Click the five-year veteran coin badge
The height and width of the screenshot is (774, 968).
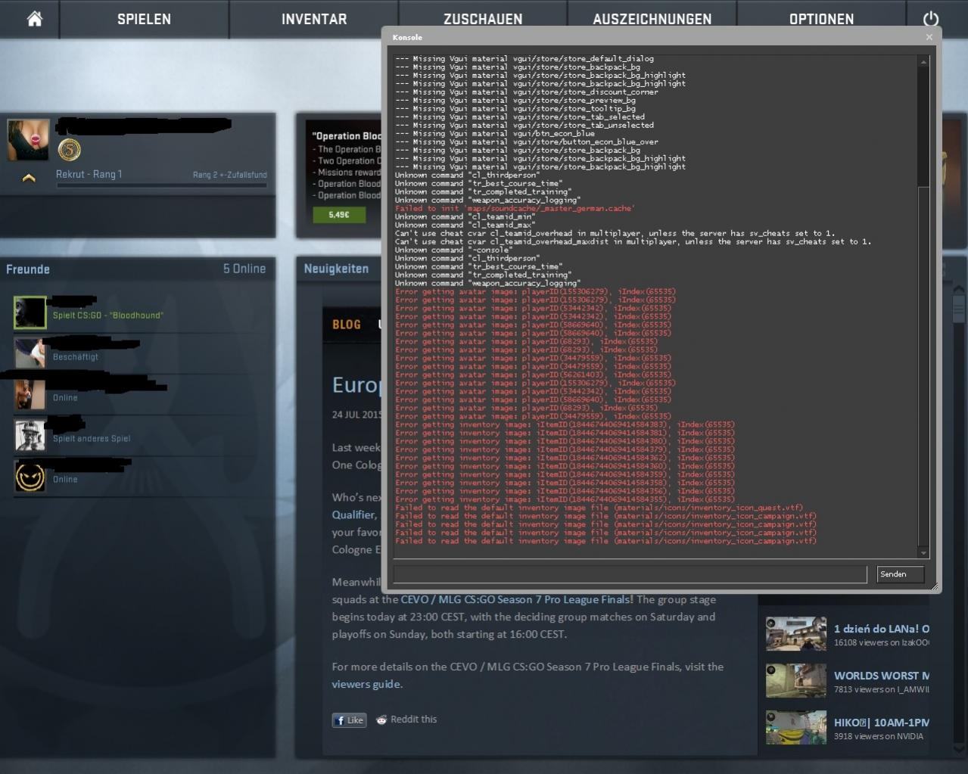pos(70,150)
